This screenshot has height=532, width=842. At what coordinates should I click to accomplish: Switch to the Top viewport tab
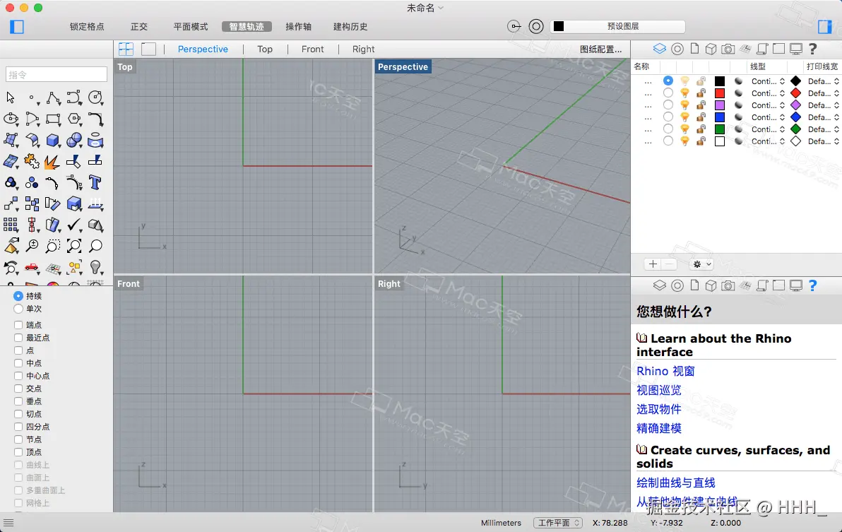click(x=265, y=49)
